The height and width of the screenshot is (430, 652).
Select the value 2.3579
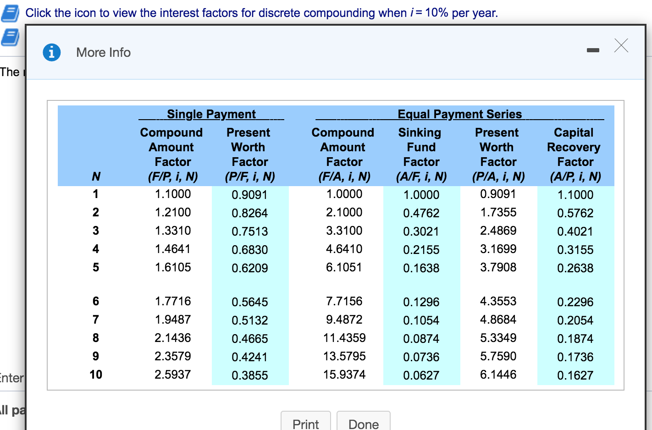point(173,356)
